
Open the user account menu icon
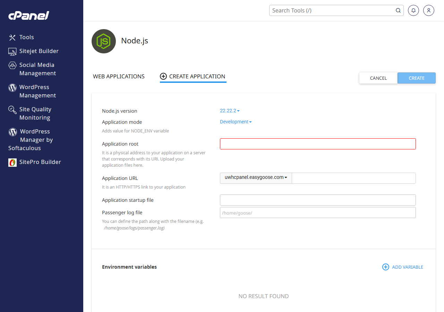[429, 10]
